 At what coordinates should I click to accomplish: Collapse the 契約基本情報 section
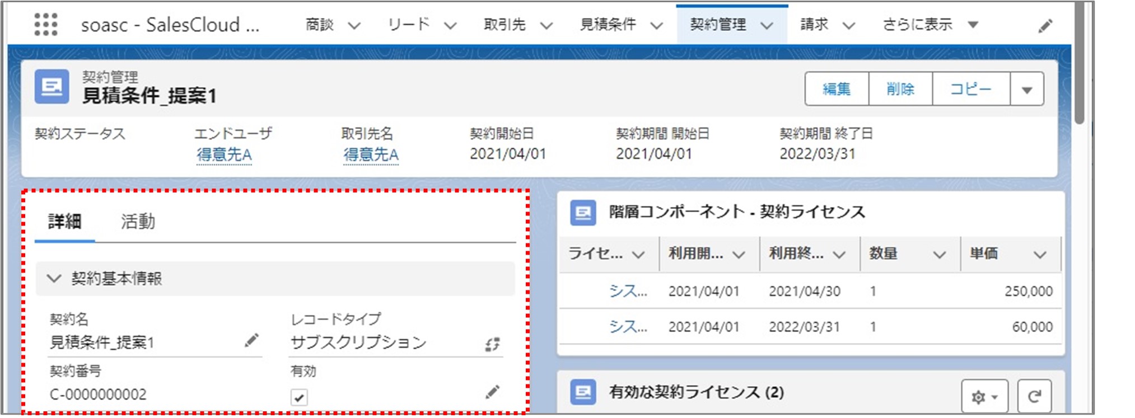coord(54,279)
